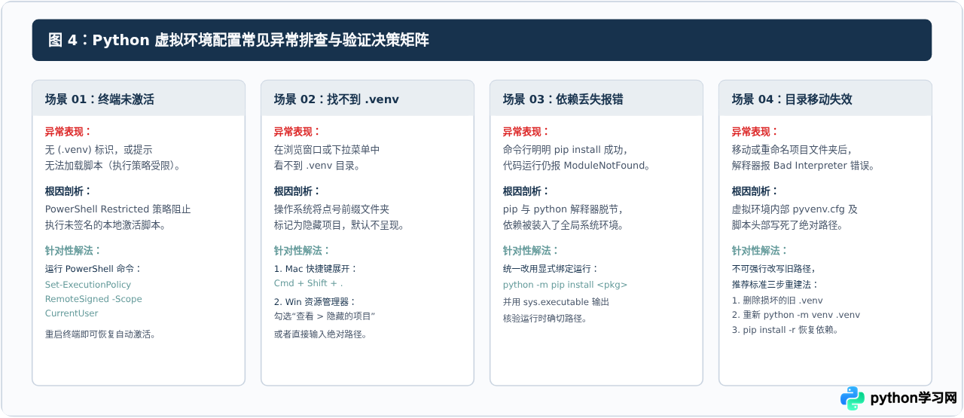Click '2. Win 资源管理器：' line

click(x=315, y=301)
